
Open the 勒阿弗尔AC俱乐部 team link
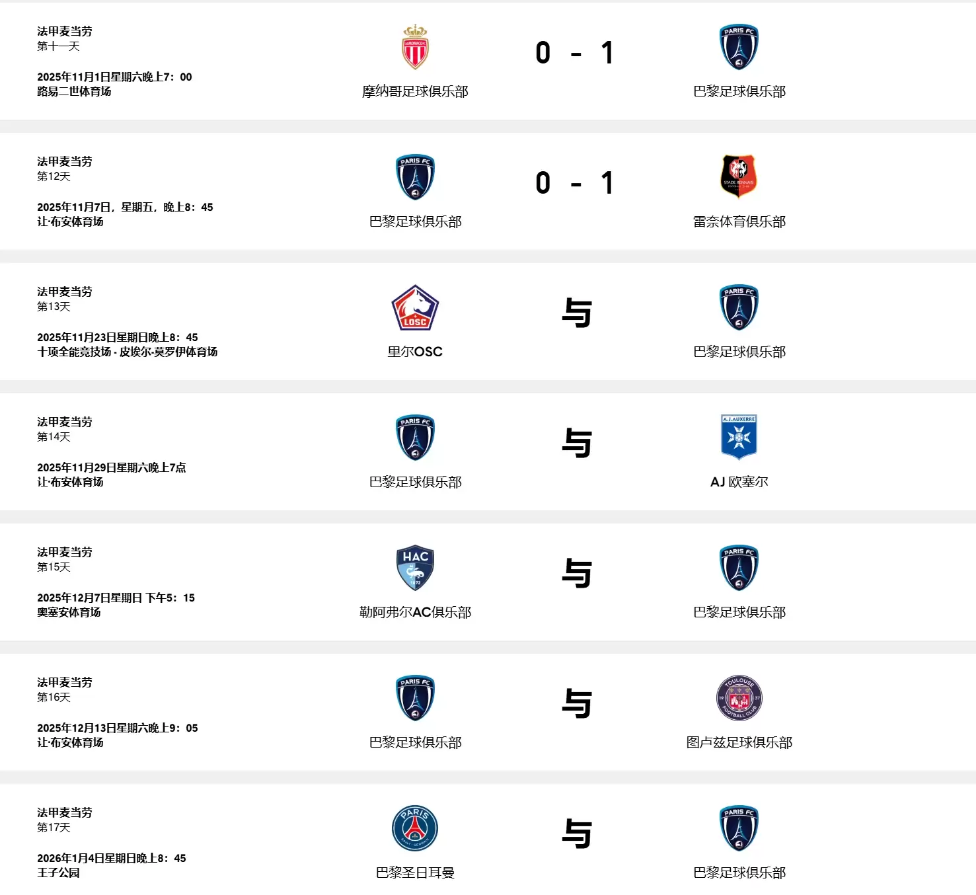click(415, 612)
